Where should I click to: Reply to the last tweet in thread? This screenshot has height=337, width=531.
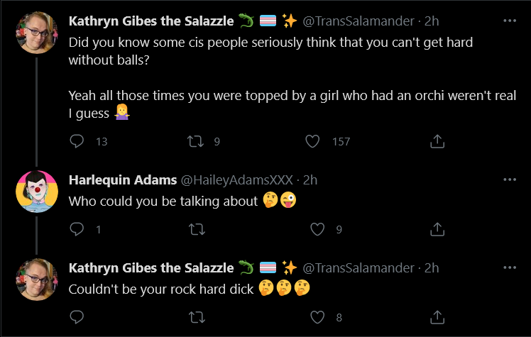[77, 317]
